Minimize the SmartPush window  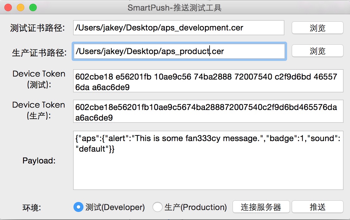point(21,7)
